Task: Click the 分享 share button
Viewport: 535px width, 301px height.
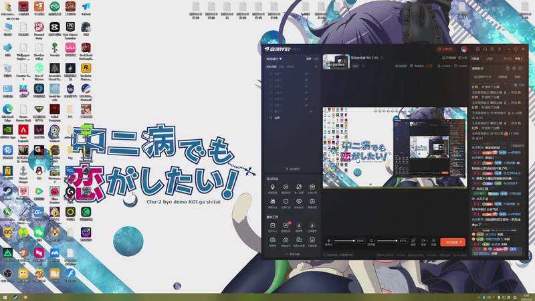Action: tap(463, 58)
